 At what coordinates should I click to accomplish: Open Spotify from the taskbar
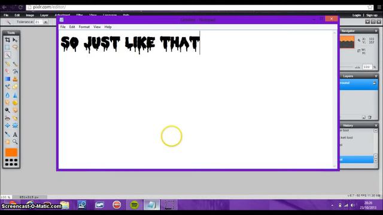134,205
